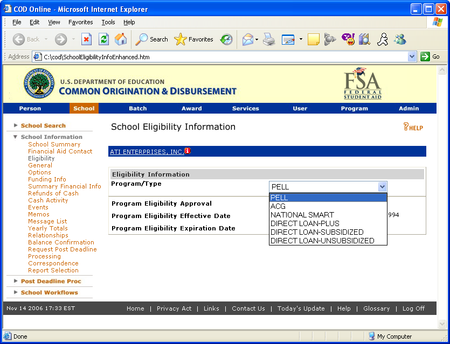Click the Print toolbar icon

tap(269, 39)
